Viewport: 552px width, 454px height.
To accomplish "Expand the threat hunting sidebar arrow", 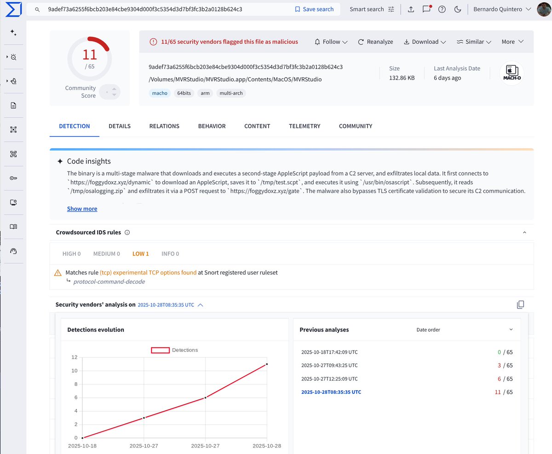I will (7, 57).
